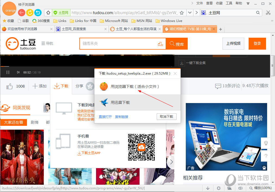275x192 pixels.
Task: Click 缩放(100%) zoom control
Action: pos(262,188)
